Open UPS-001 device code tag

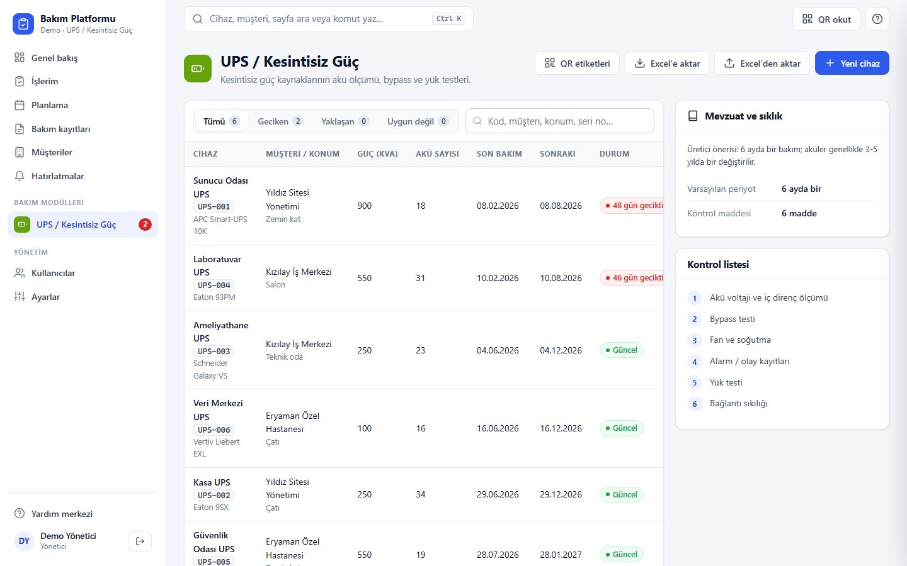click(x=214, y=206)
